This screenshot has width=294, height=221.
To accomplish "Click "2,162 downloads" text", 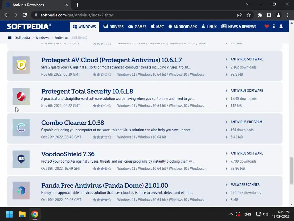I will point(243,67).
